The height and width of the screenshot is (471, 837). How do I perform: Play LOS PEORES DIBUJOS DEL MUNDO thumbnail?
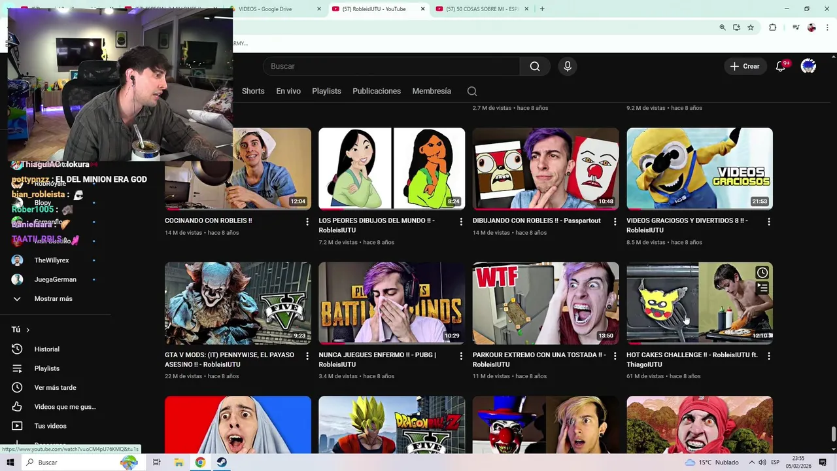click(x=392, y=169)
